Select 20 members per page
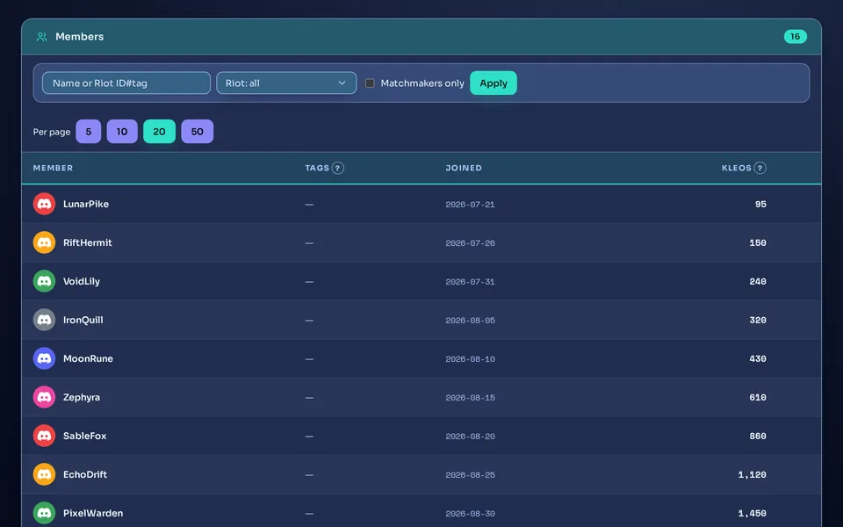 tap(159, 131)
